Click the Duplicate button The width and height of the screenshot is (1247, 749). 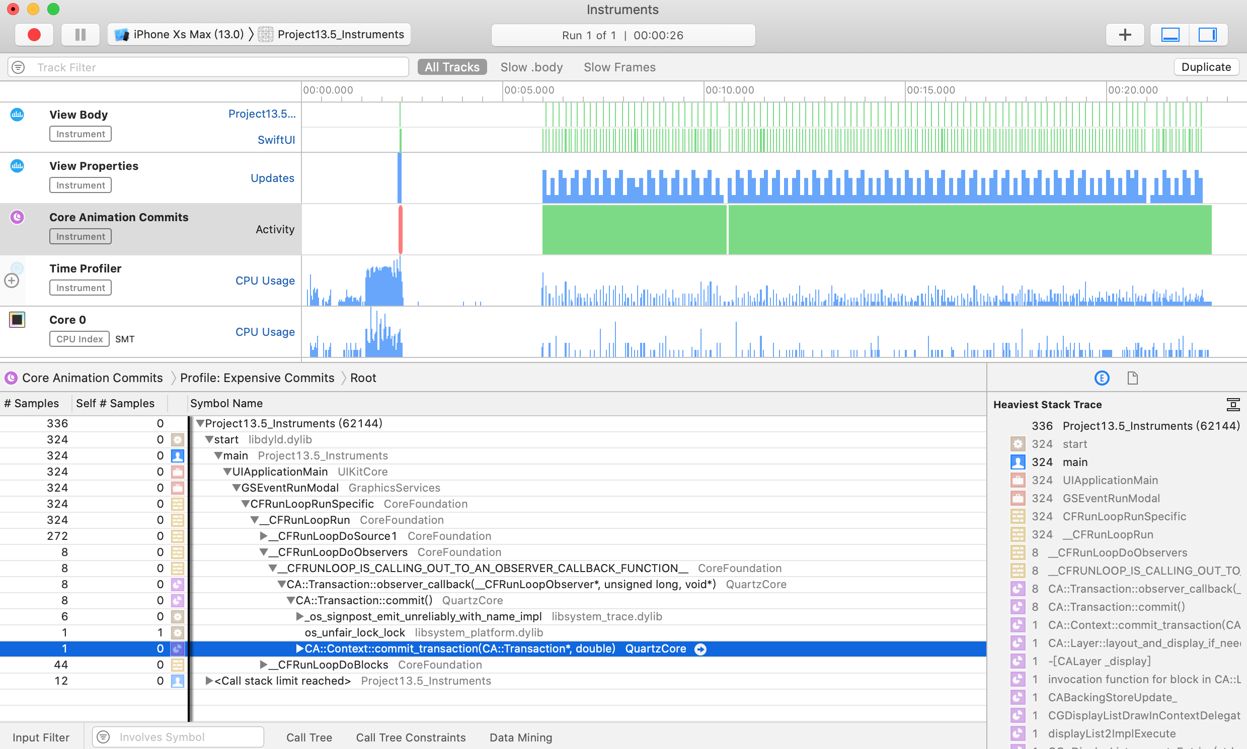coord(1206,67)
